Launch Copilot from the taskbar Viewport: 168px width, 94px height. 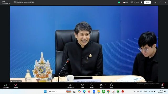pyautogui.click(x=79, y=91)
